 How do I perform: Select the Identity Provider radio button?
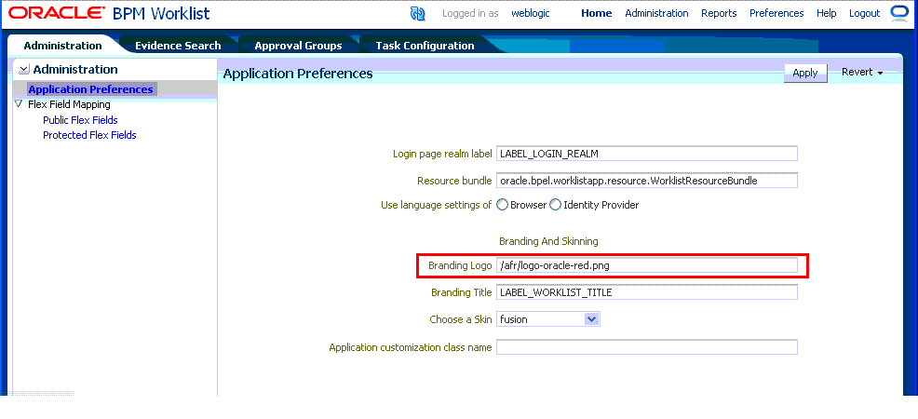[x=554, y=205]
